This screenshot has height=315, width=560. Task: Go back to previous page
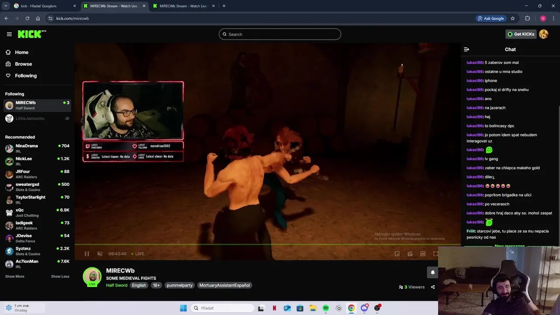tap(6, 18)
